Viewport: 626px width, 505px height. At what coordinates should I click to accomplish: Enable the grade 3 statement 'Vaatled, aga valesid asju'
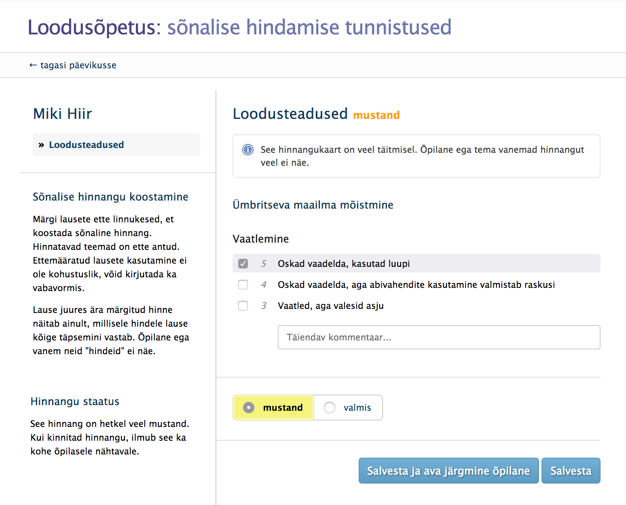tap(243, 306)
